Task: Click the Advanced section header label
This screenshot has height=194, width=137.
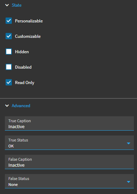Action: coord(21,106)
